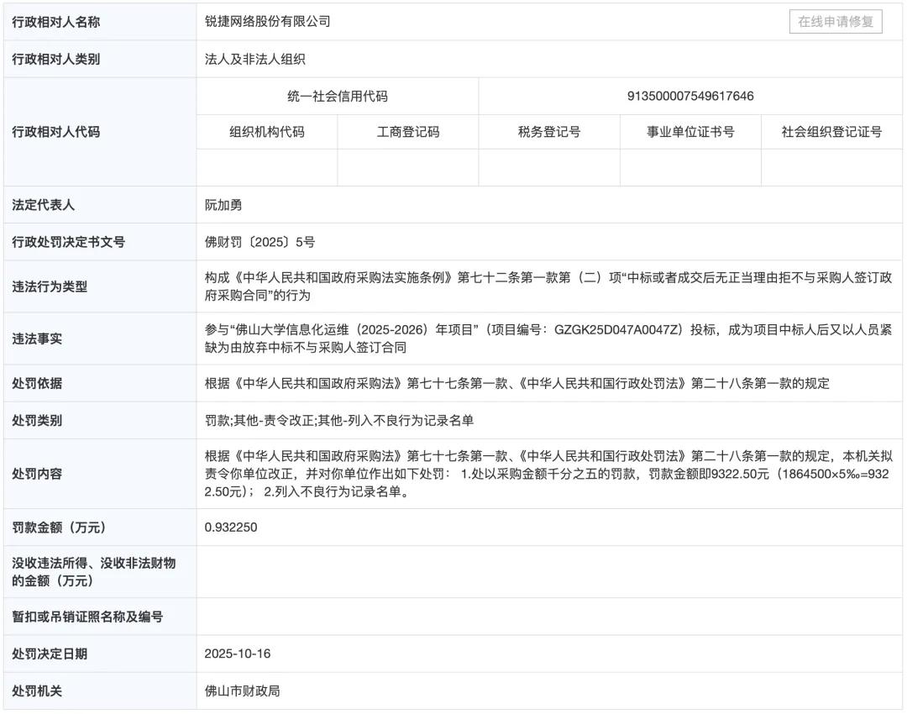Select the label 罚款金额（万元）
The width and height of the screenshot is (907, 714).
tap(59, 528)
